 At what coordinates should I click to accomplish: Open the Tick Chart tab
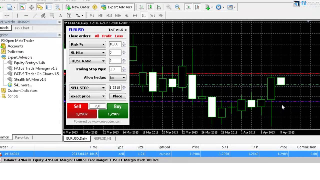click(22, 28)
